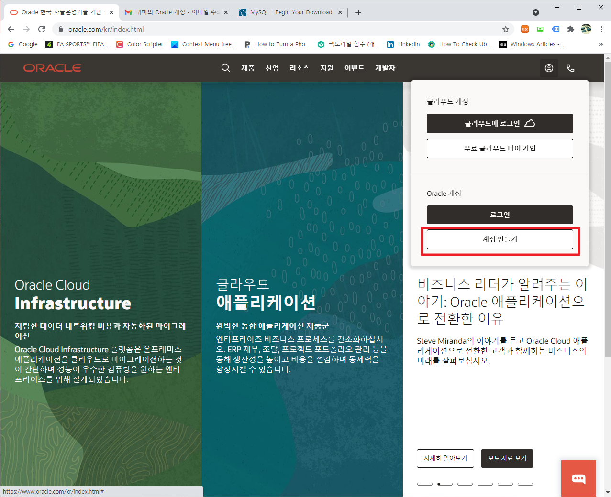Open the tab search dropdown arrow
The width and height of the screenshot is (611, 497).
tap(536, 12)
